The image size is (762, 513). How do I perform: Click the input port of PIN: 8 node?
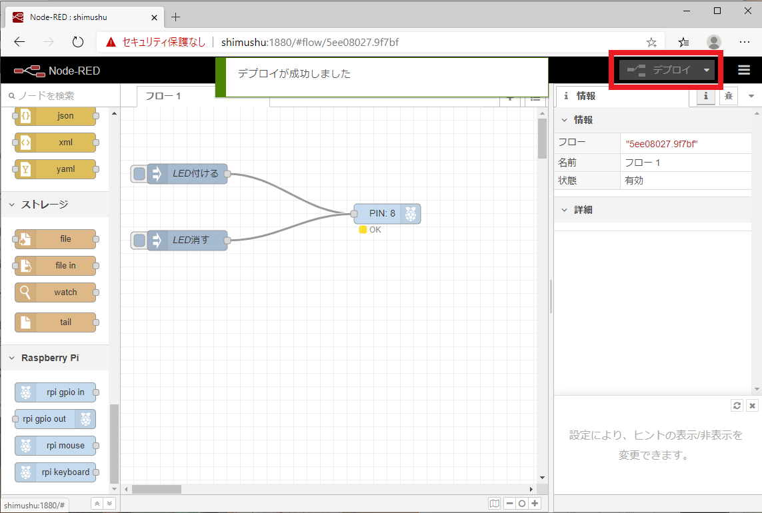(x=354, y=214)
